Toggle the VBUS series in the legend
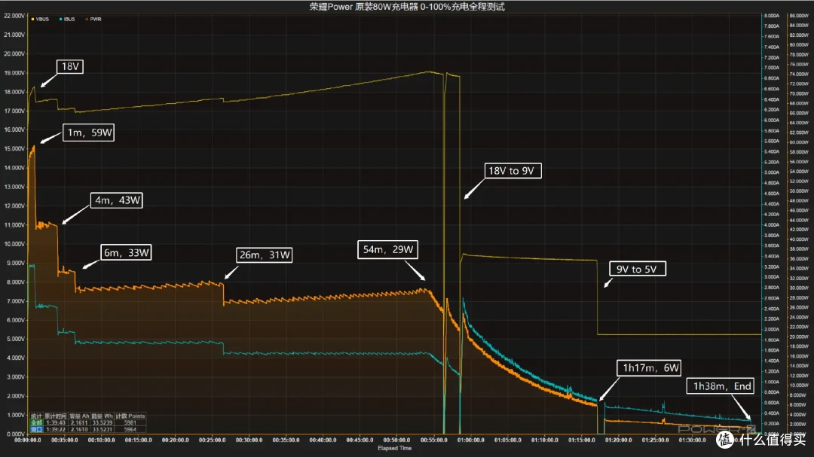Viewport: 814px width, 457px height. pos(40,19)
